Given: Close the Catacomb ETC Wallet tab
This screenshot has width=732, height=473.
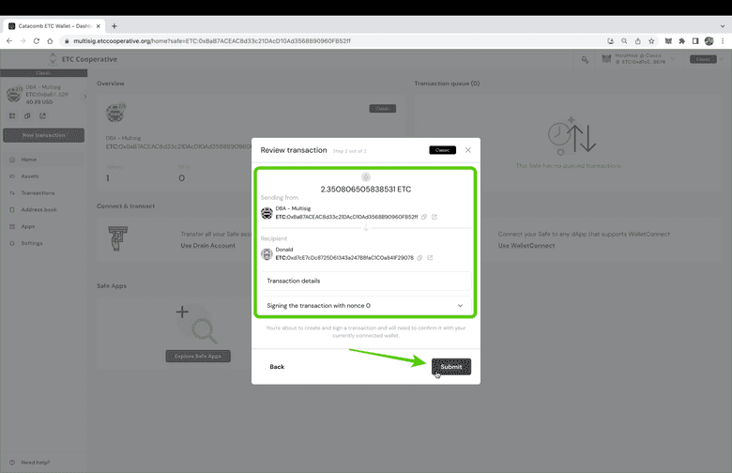Looking at the screenshot, I should tap(99, 26).
